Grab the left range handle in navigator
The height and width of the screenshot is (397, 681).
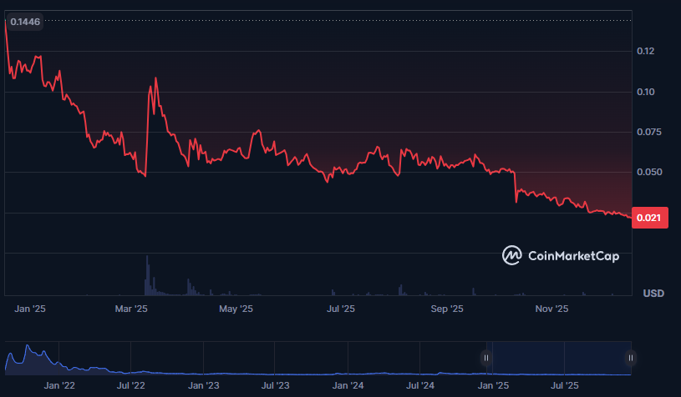point(486,358)
